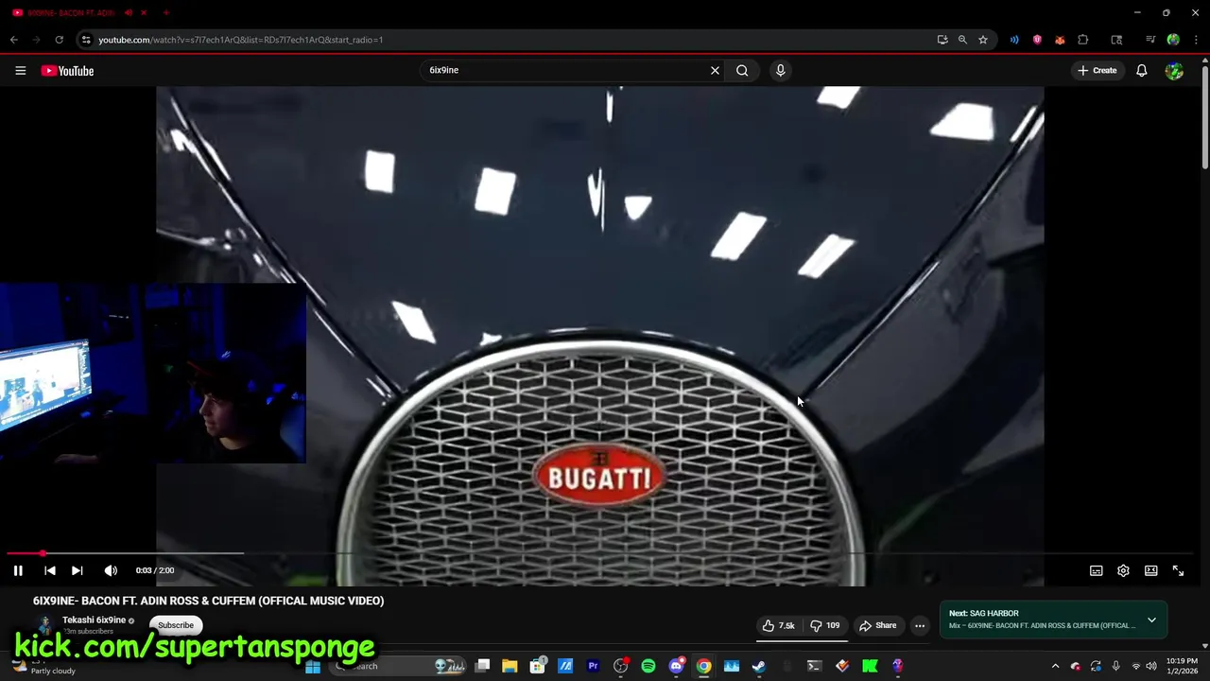The image size is (1210, 681).
Task: Toggle subtitles/closed captions
Action: 1096,570
